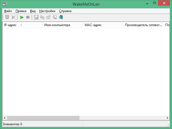
Task: Click the wake up computers alarm clock icon
Action: [7, 17]
